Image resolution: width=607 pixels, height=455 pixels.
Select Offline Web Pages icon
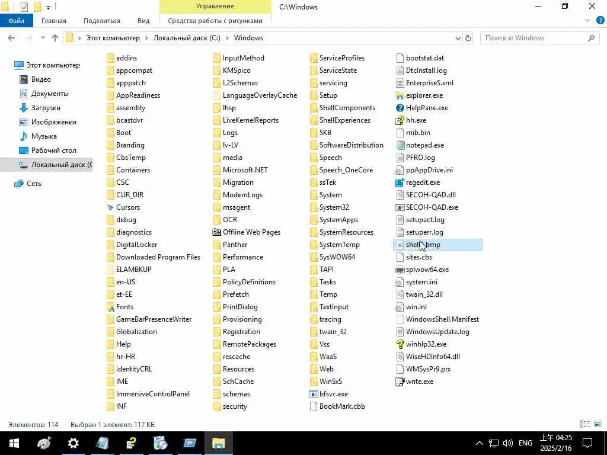[217, 232]
